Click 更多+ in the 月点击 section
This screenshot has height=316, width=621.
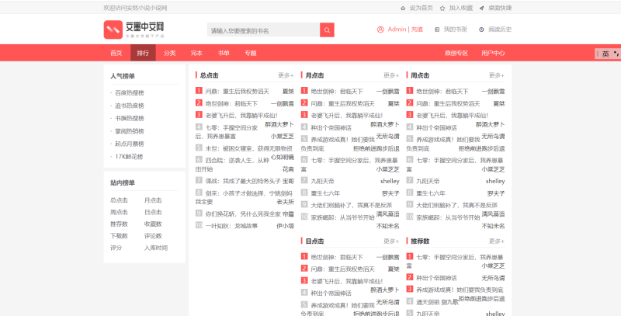391,75
